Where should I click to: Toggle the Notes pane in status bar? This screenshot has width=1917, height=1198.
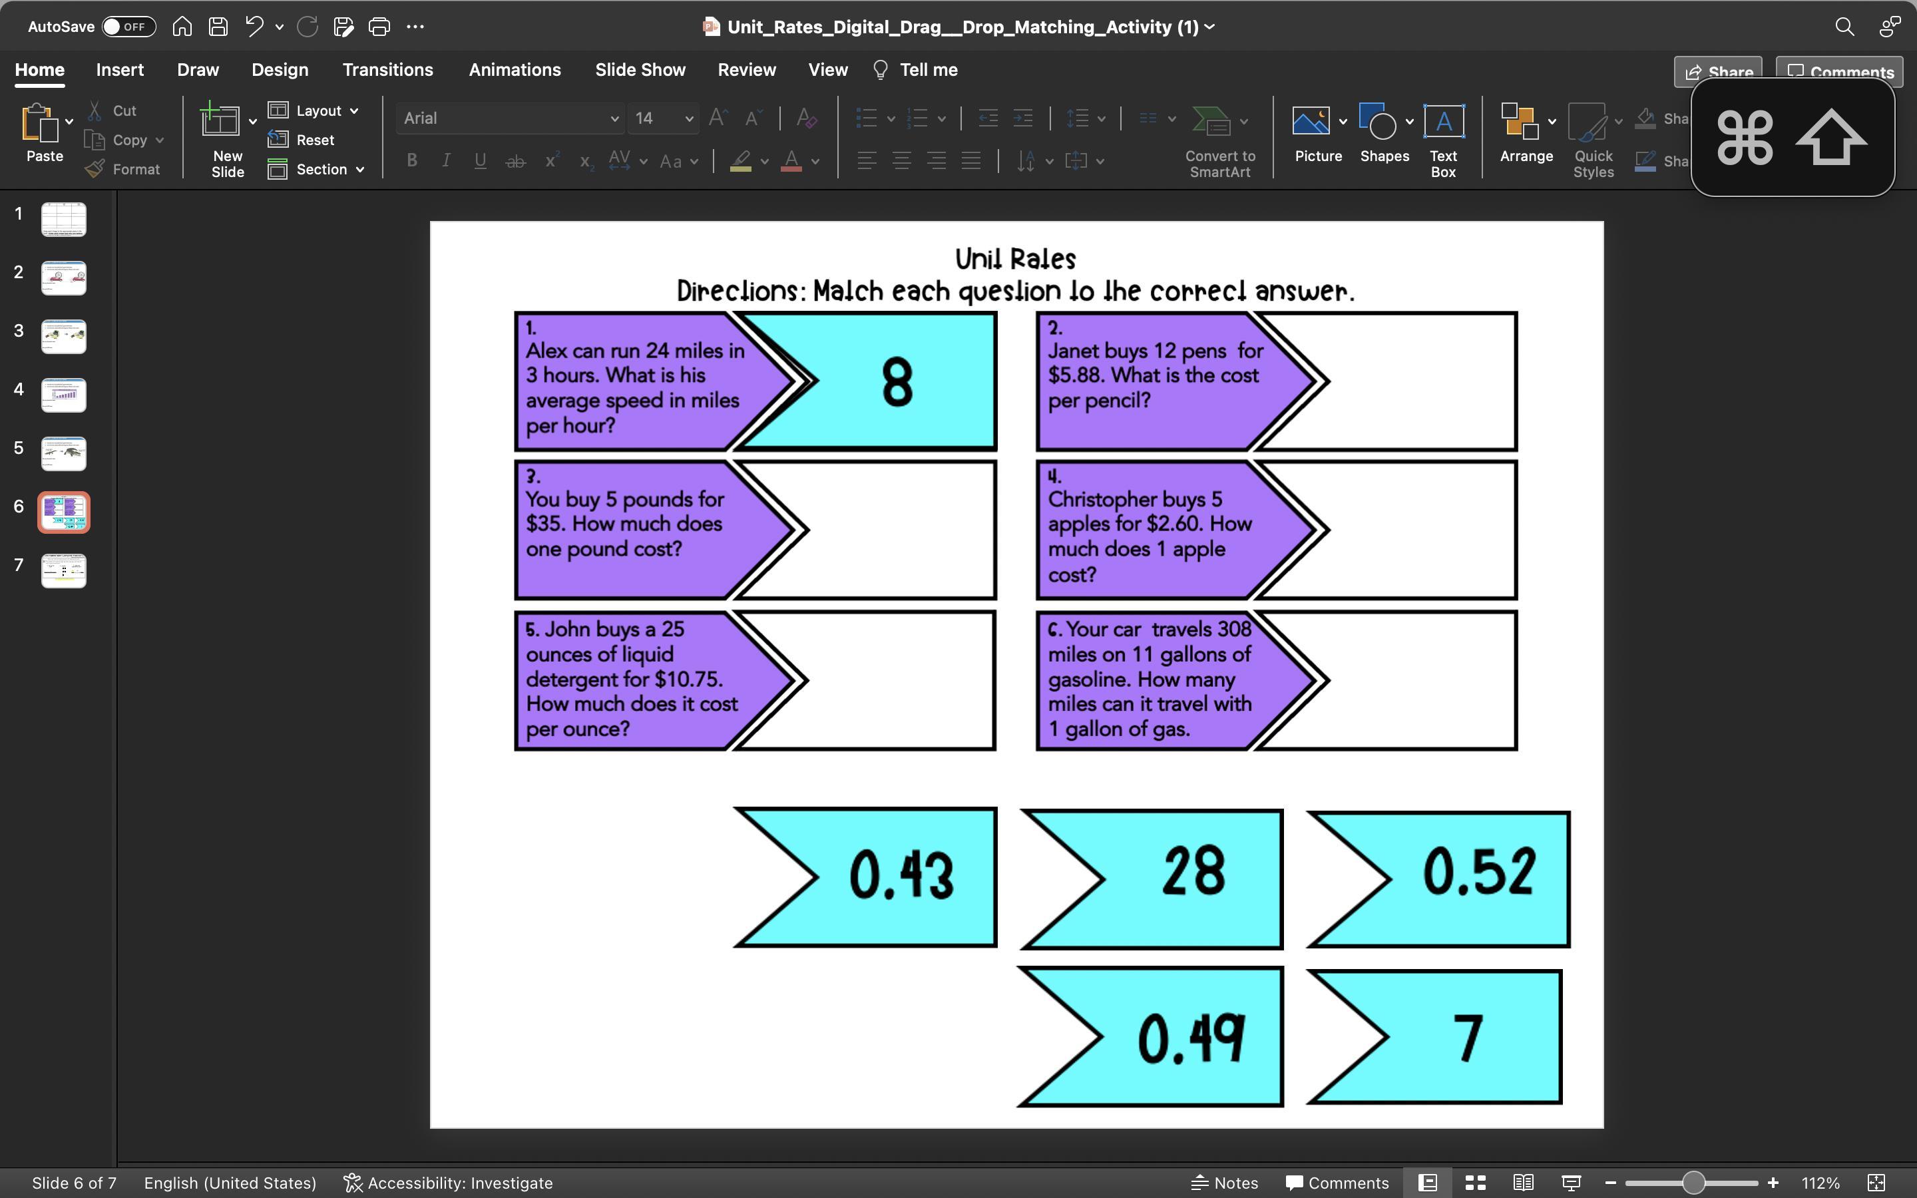(x=1225, y=1182)
